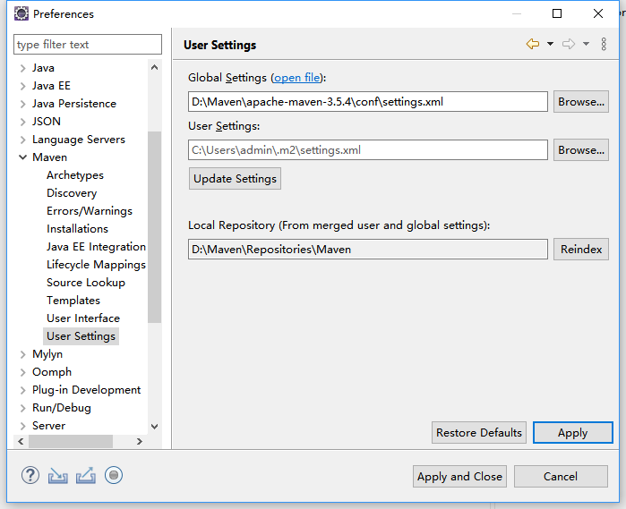The height and width of the screenshot is (509, 626).
Task: Collapse the Maven tree node
Action: [23, 157]
